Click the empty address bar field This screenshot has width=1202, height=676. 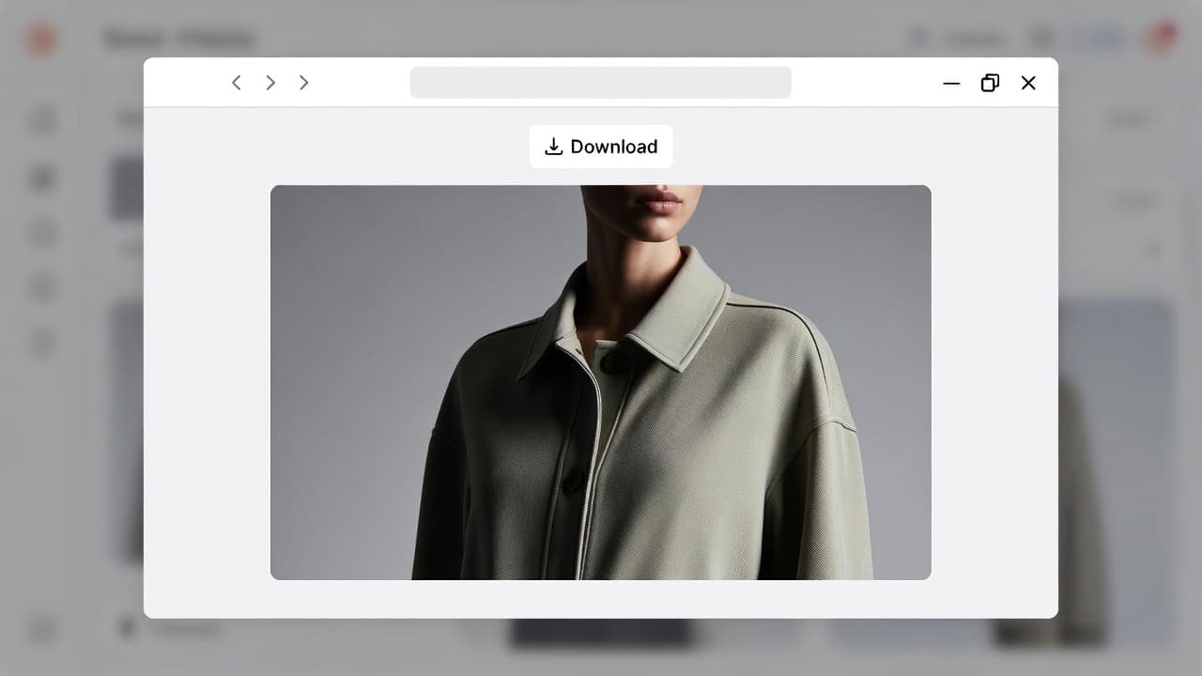(x=601, y=83)
